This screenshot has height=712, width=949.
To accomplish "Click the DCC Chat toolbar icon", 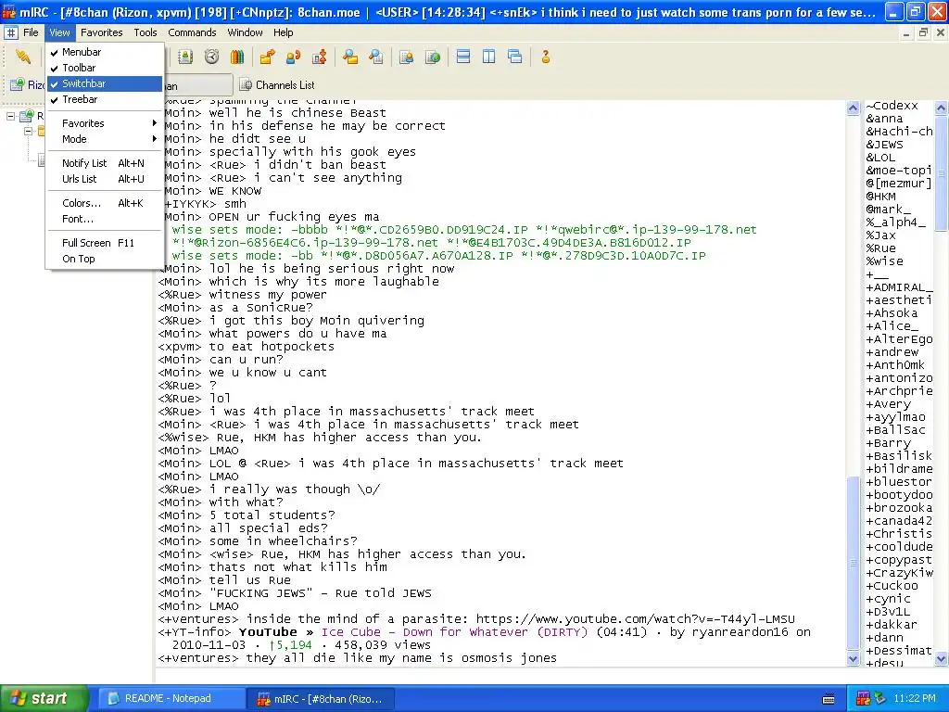I will pyautogui.click(x=294, y=57).
